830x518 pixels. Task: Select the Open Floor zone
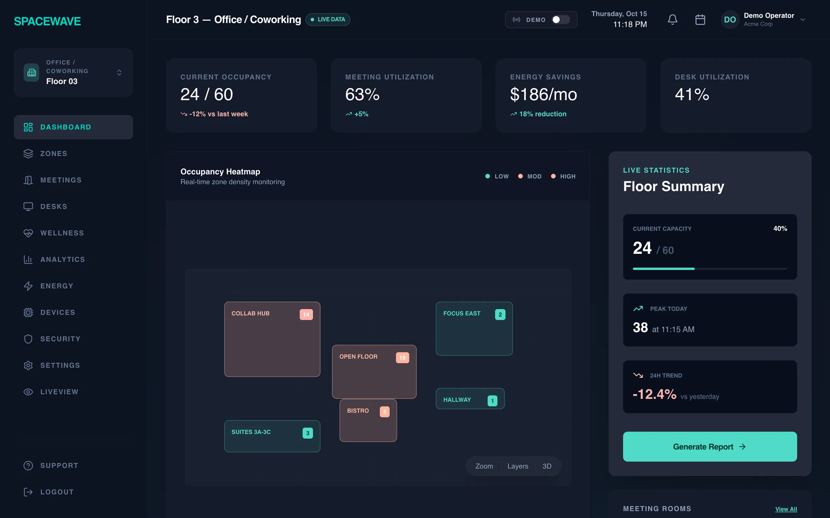coord(374,372)
